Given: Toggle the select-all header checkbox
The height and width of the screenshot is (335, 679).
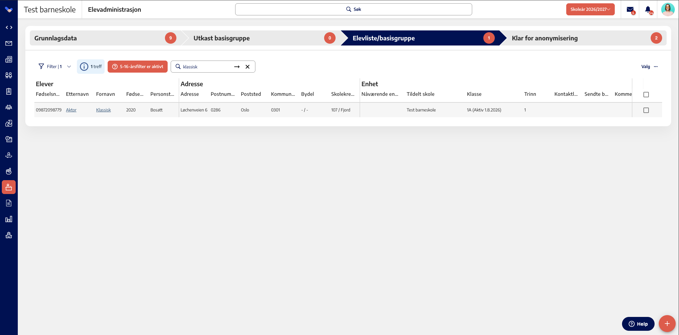Looking at the screenshot, I should tap(646, 95).
